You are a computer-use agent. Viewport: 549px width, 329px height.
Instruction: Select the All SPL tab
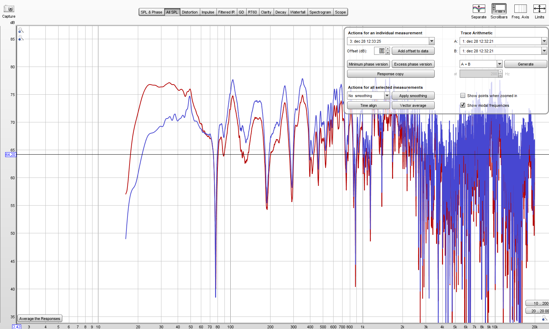pyautogui.click(x=172, y=12)
